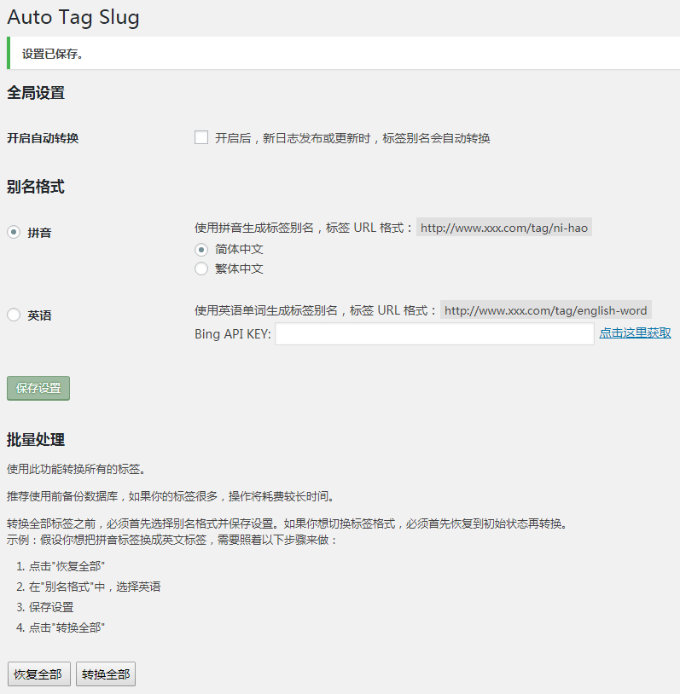Screen dimensions: 680x694
Task: Click the 设置已保存 notice message
Action: coord(53,54)
